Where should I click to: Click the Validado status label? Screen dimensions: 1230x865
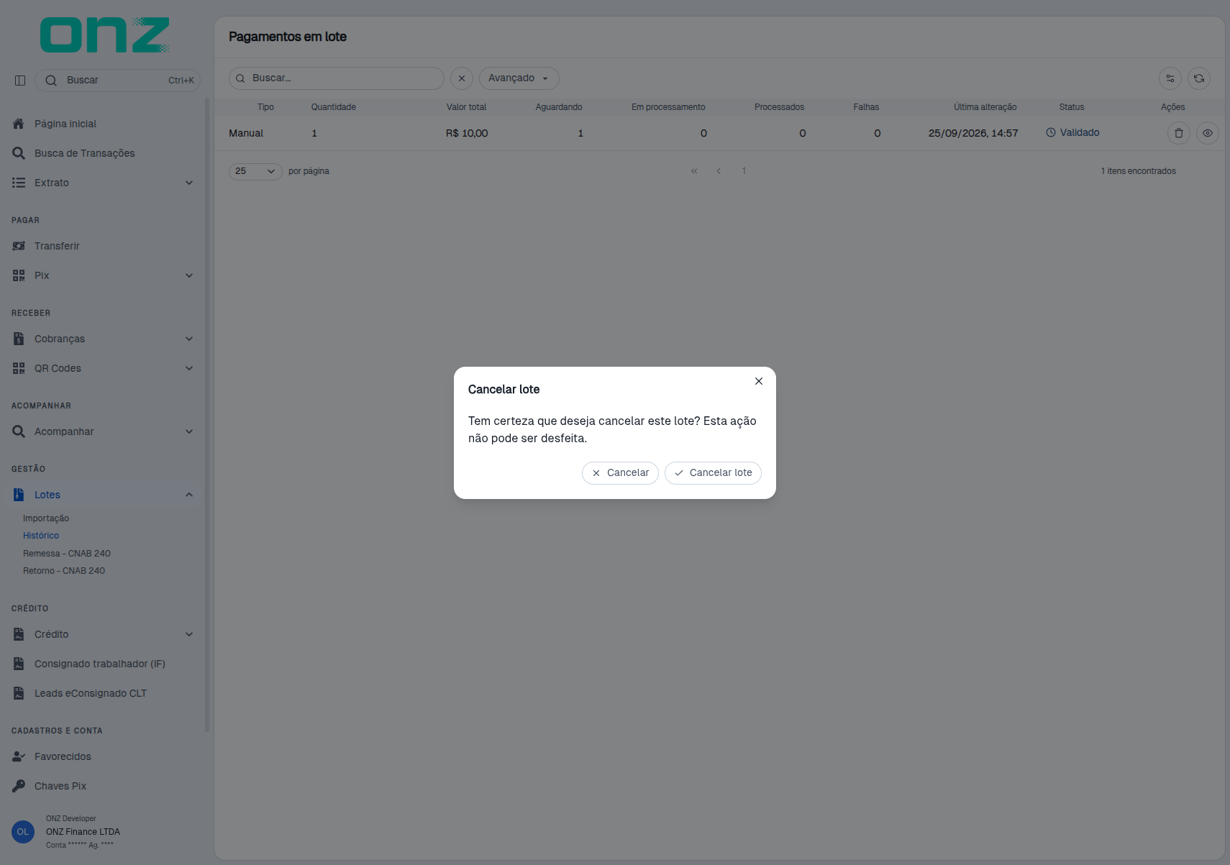point(1072,133)
